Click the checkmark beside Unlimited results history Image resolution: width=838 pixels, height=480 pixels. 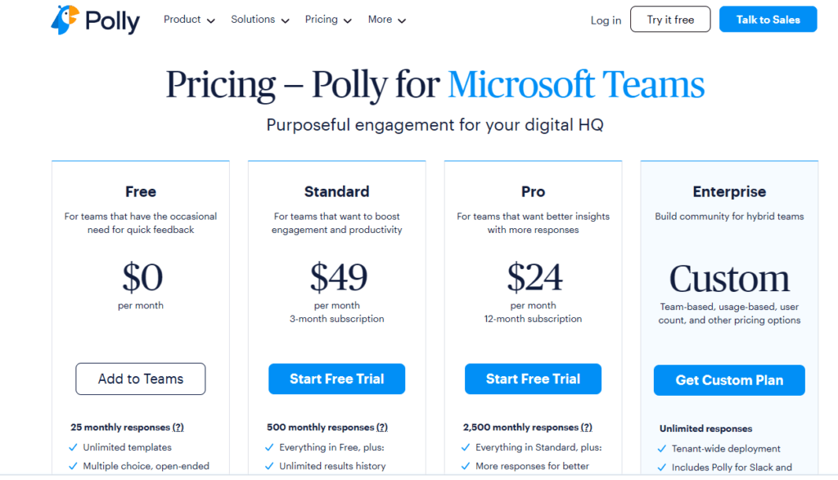270,465
